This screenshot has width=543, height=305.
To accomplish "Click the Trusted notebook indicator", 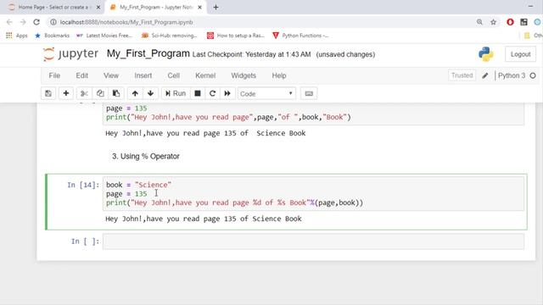I will 462,75.
